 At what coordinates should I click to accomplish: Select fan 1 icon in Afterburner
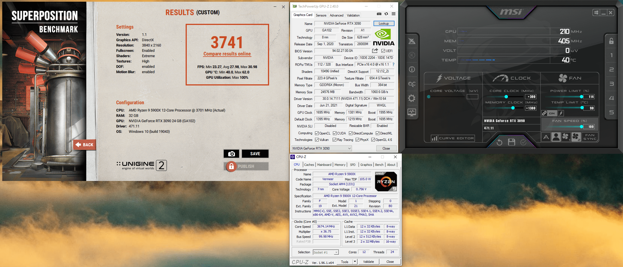point(566,137)
